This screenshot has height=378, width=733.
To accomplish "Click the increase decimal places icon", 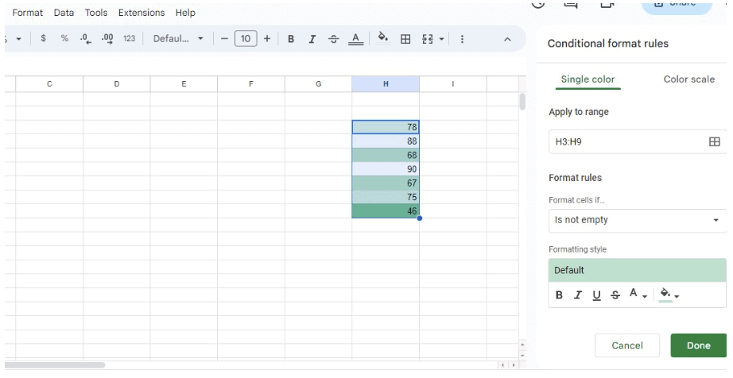I will click(x=106, y=39).
